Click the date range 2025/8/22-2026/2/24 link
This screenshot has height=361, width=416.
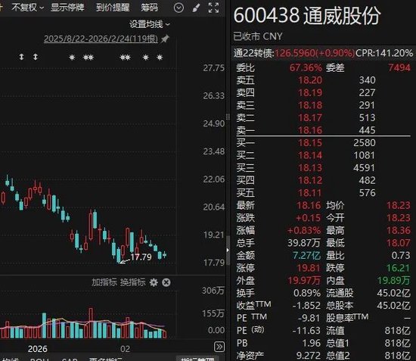coord(101,39)
